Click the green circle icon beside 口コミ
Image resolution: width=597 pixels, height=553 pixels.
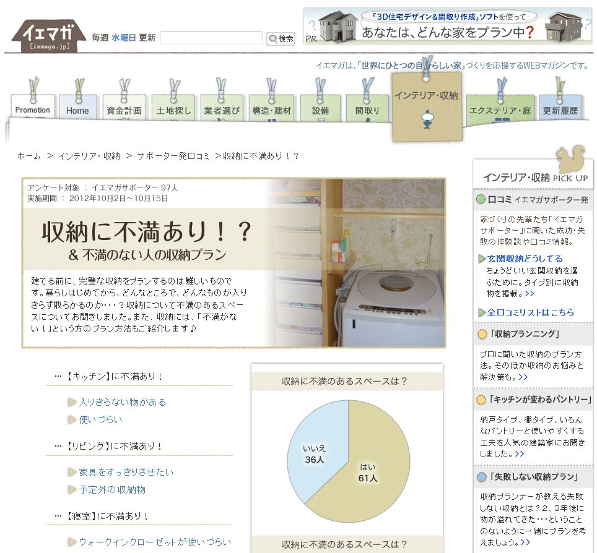[481, 199]
